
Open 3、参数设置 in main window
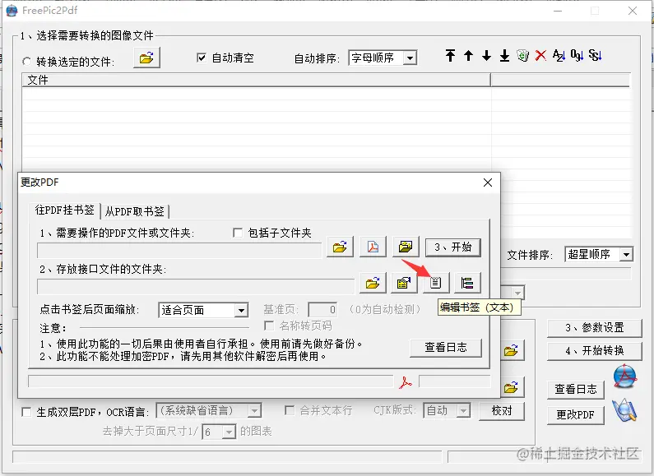[594, 328]
